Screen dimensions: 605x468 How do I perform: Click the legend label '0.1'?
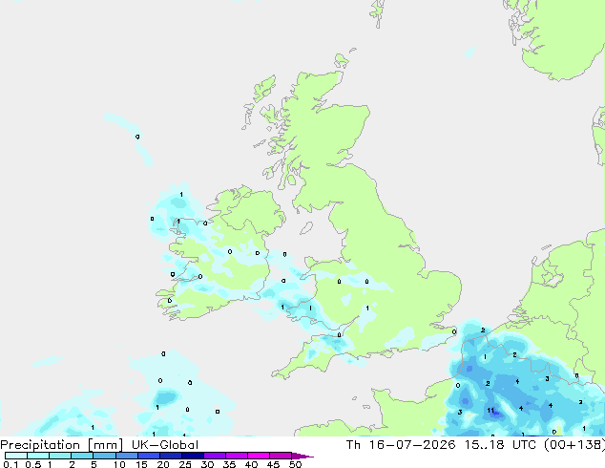(10, 464)
